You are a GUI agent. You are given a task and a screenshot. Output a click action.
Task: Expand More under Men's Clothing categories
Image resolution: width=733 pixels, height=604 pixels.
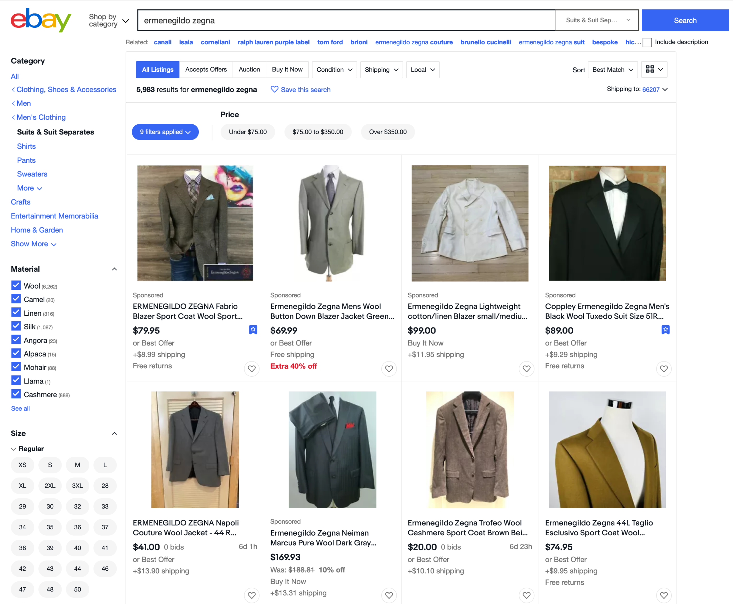pos(29,188)
